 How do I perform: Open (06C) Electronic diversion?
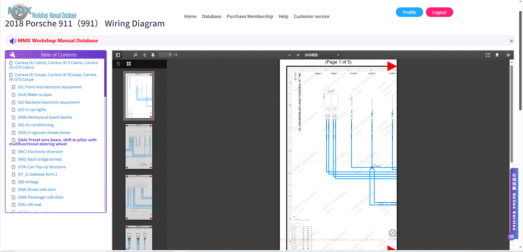(x=40, y=152)
